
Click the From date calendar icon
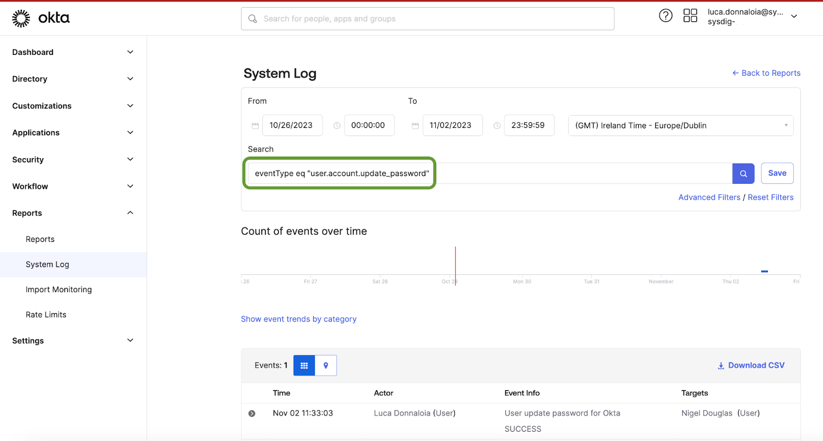click(x=255, y=126)
